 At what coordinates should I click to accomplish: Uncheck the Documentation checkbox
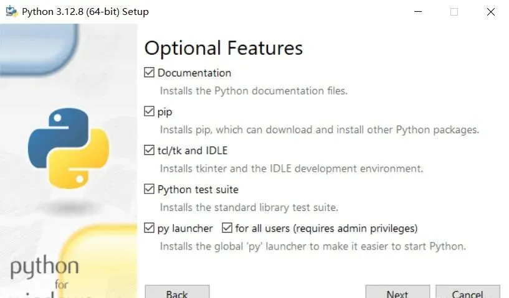tap(149, 73)
